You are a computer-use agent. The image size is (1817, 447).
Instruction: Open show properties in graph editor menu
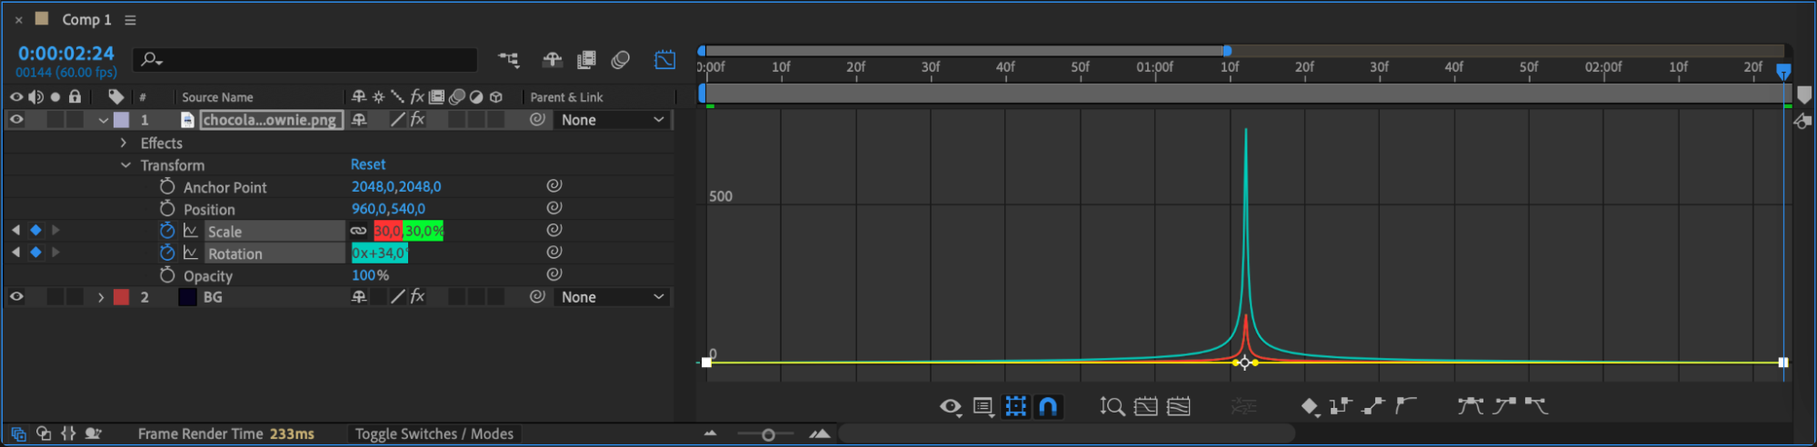983,407
